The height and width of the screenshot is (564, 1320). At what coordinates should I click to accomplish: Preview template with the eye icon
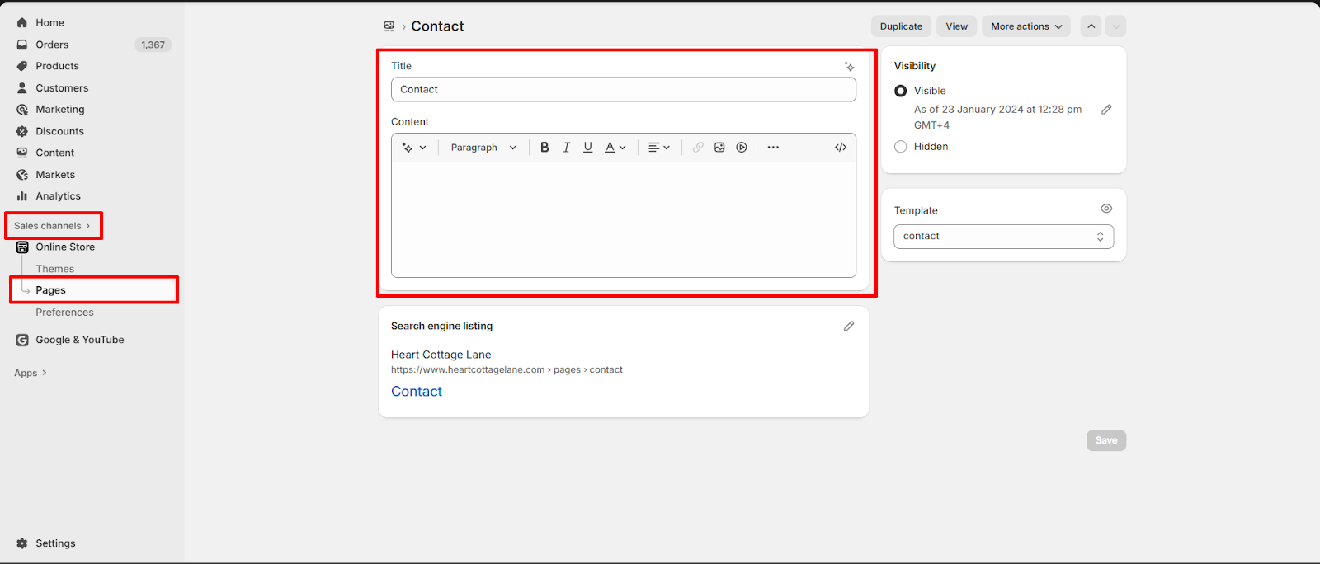(x=1106, y=209)
